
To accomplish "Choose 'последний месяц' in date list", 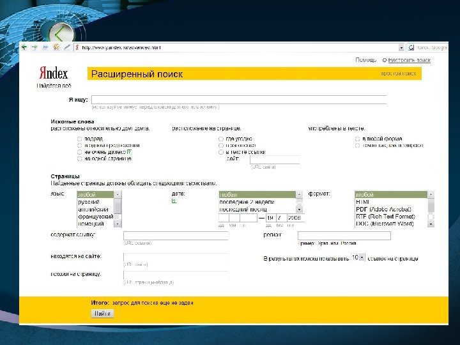I will click(x=257, y=209).
